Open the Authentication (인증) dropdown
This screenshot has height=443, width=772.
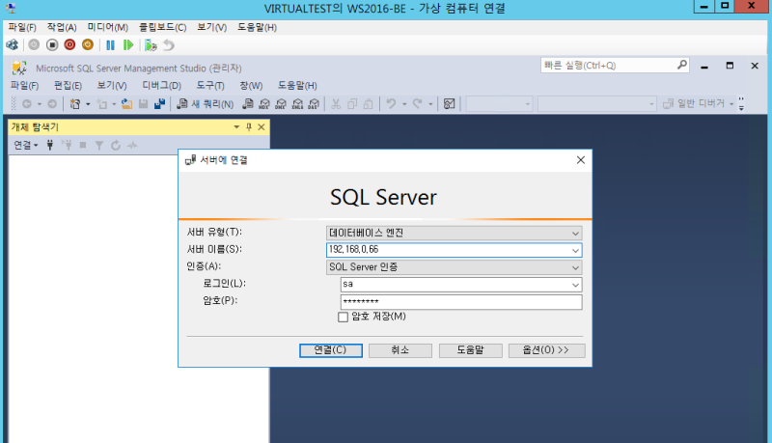[575, 267]
